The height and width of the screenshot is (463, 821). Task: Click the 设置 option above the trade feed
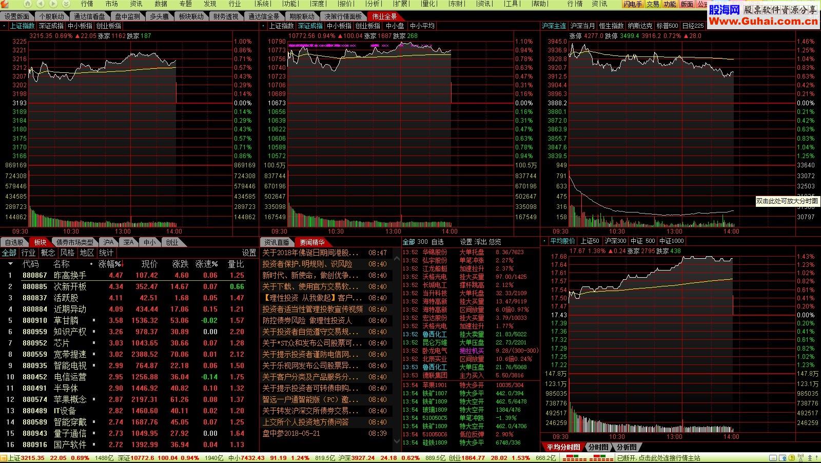click(466, 242)
